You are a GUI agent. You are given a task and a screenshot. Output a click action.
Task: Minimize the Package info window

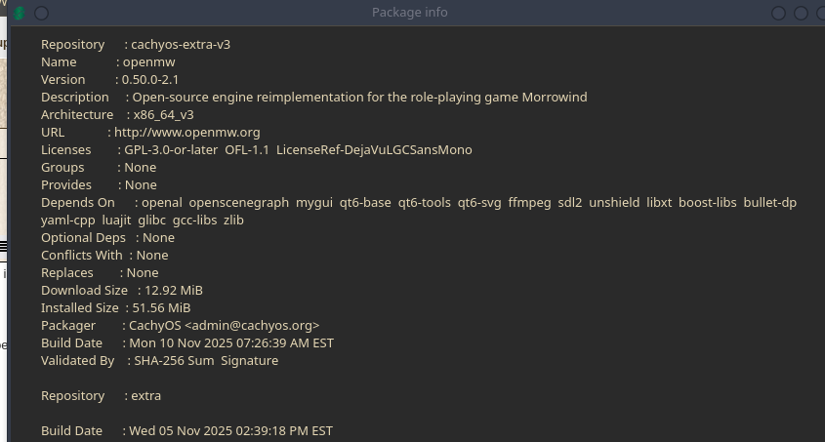[779, 13]
